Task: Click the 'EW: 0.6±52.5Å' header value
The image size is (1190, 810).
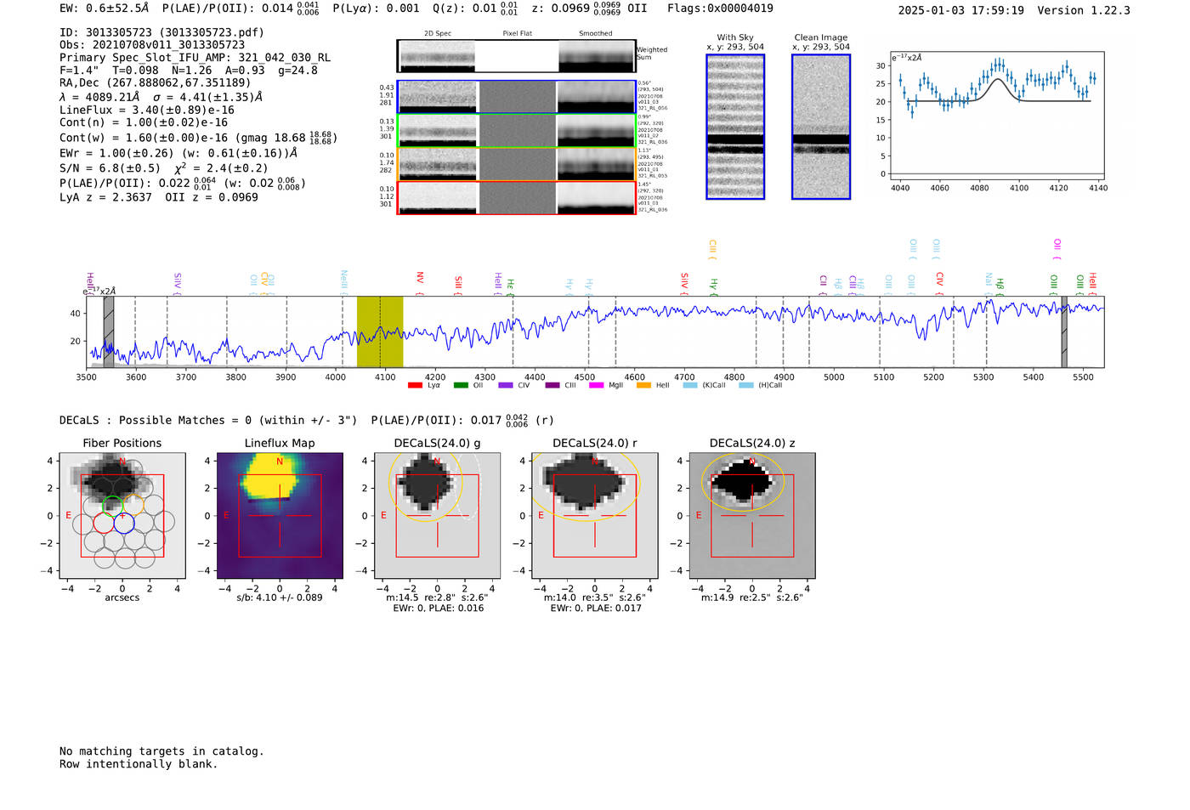Action: 104,8
